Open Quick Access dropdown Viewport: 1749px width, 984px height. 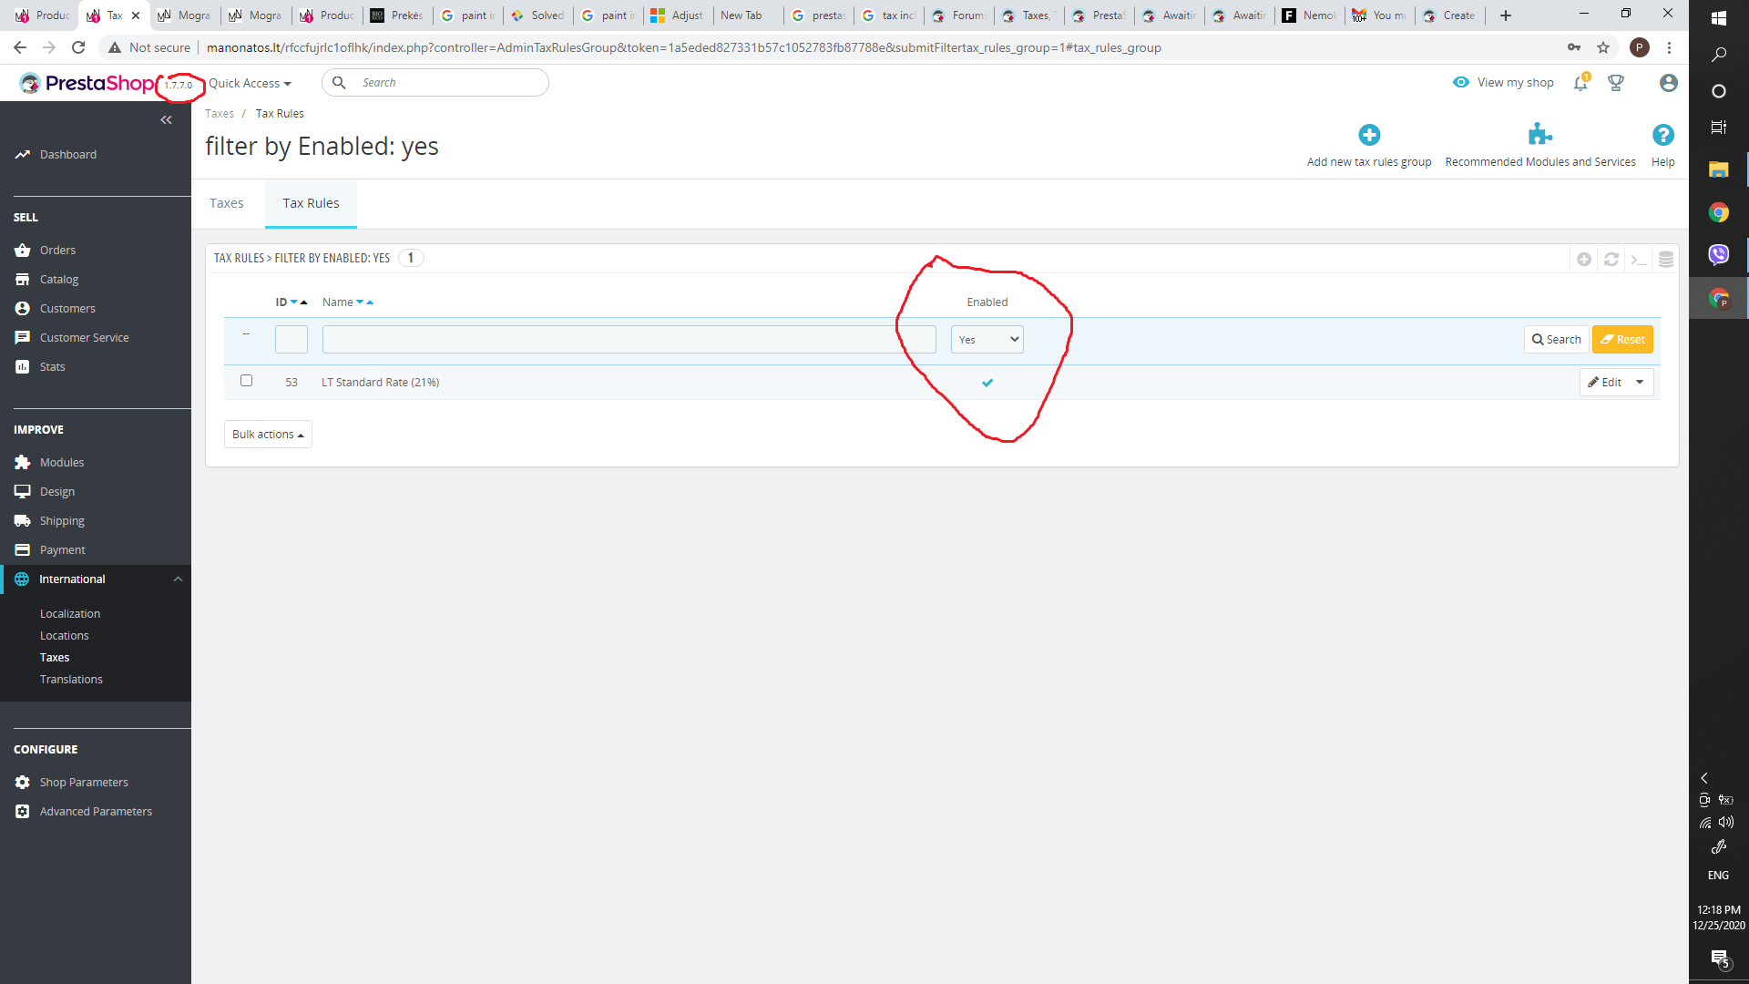[x=250, y=83]
